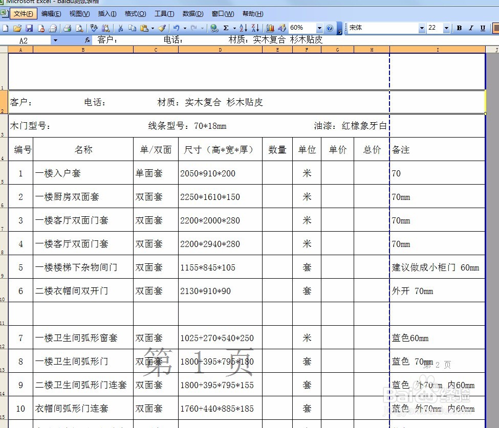Click the Excel Help question icon

[x=330, y=28]
